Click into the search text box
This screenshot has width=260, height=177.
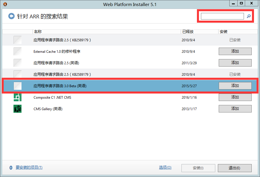pos(222,16)
